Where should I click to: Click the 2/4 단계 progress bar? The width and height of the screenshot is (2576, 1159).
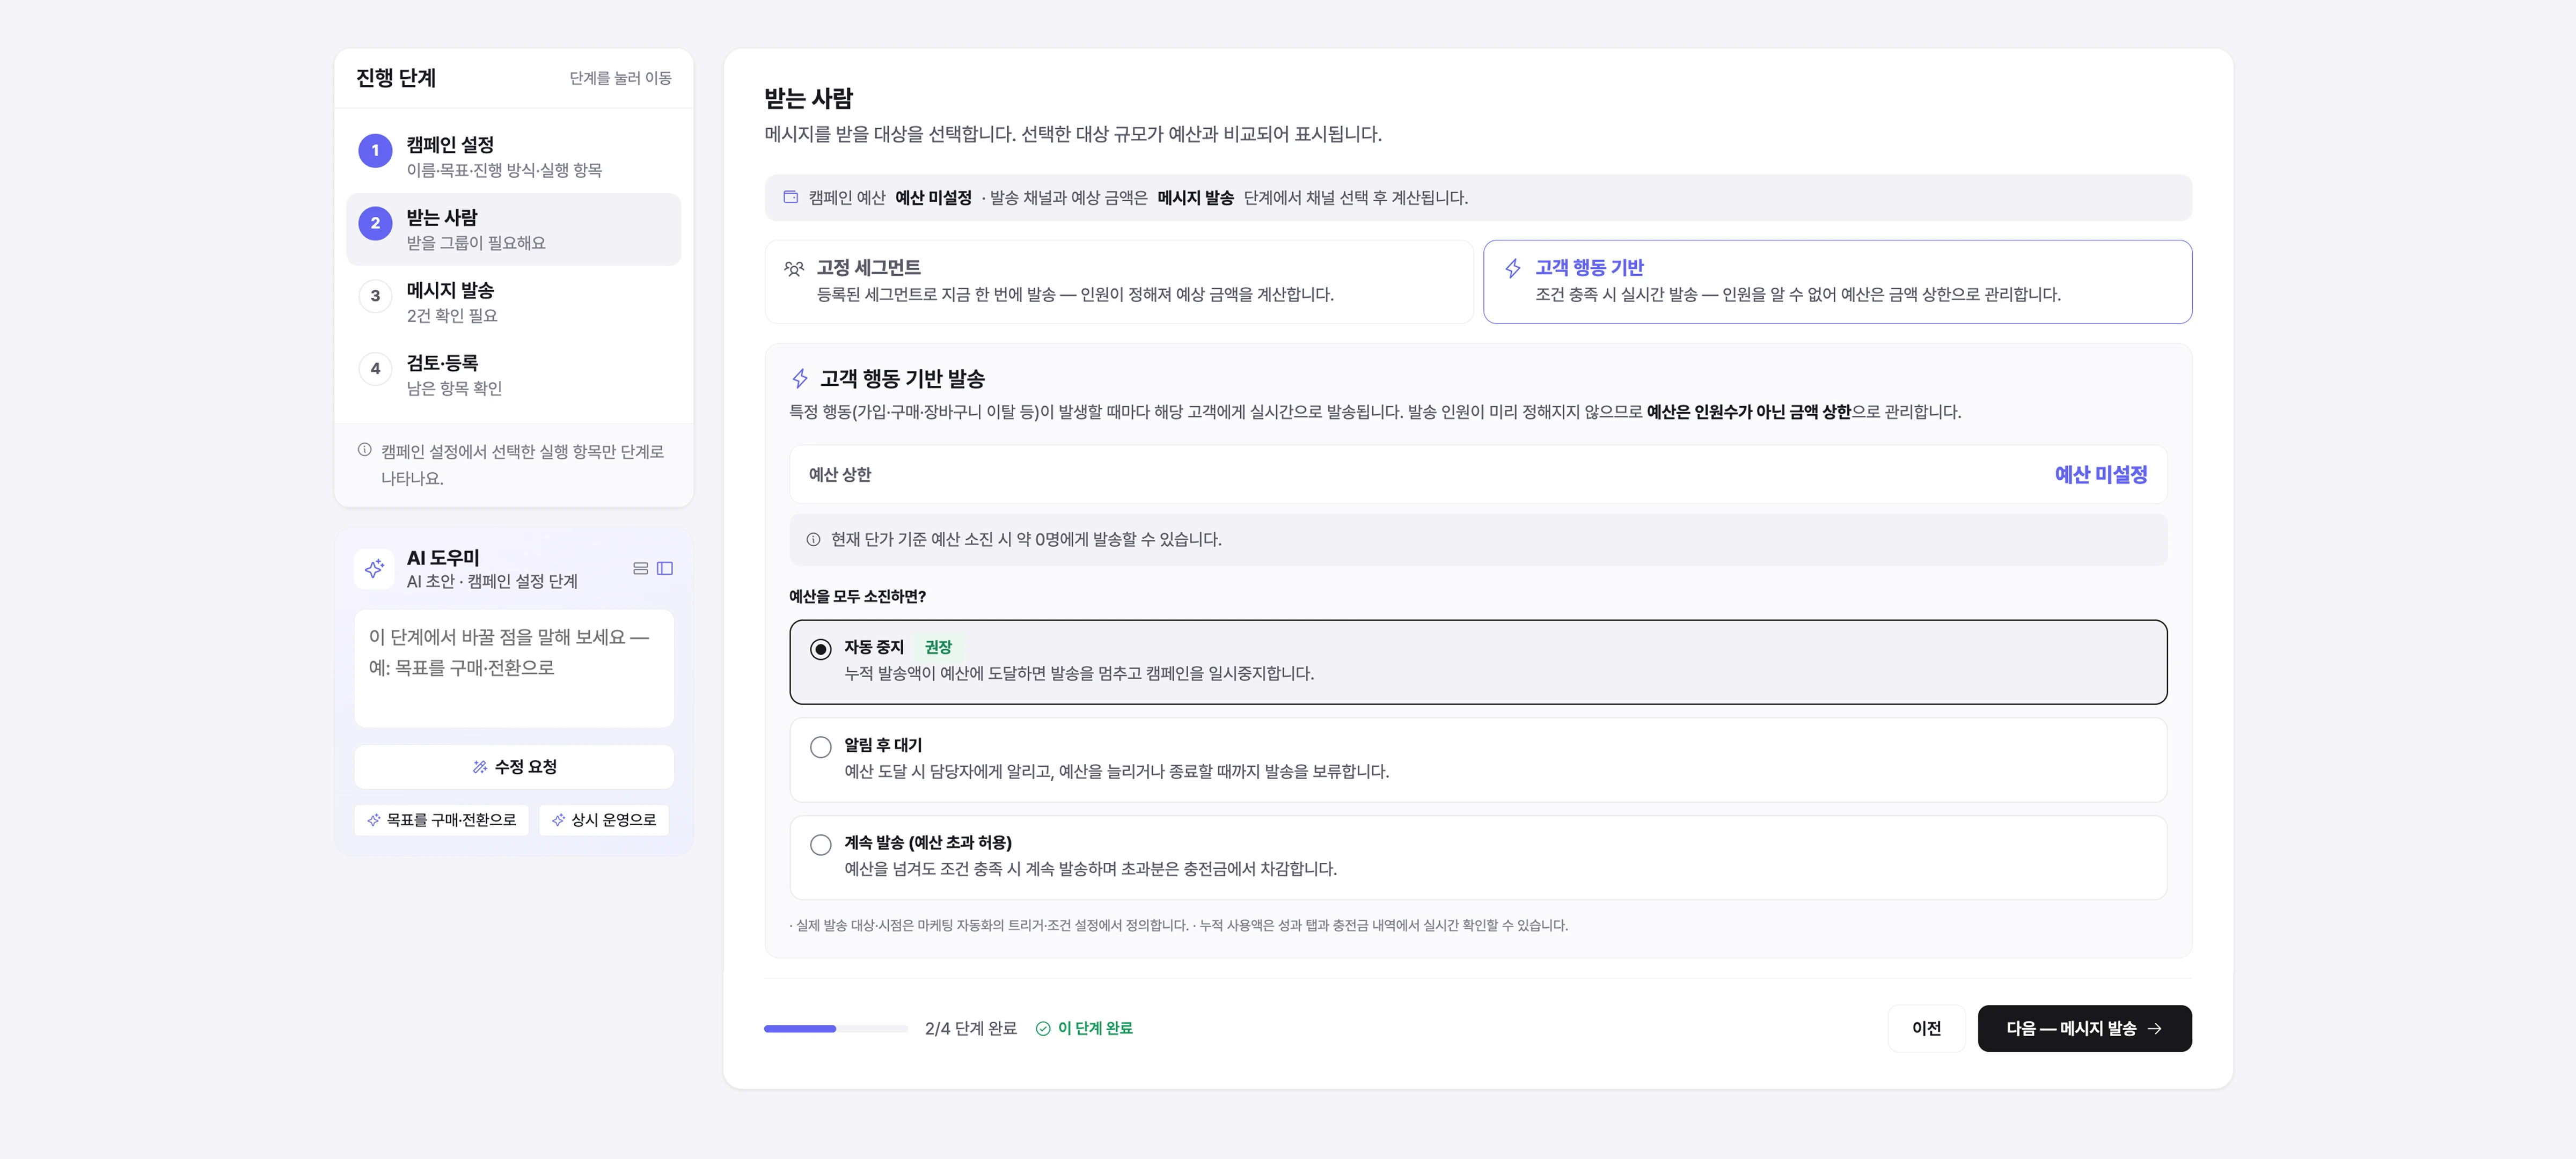tap(836, 1028)
